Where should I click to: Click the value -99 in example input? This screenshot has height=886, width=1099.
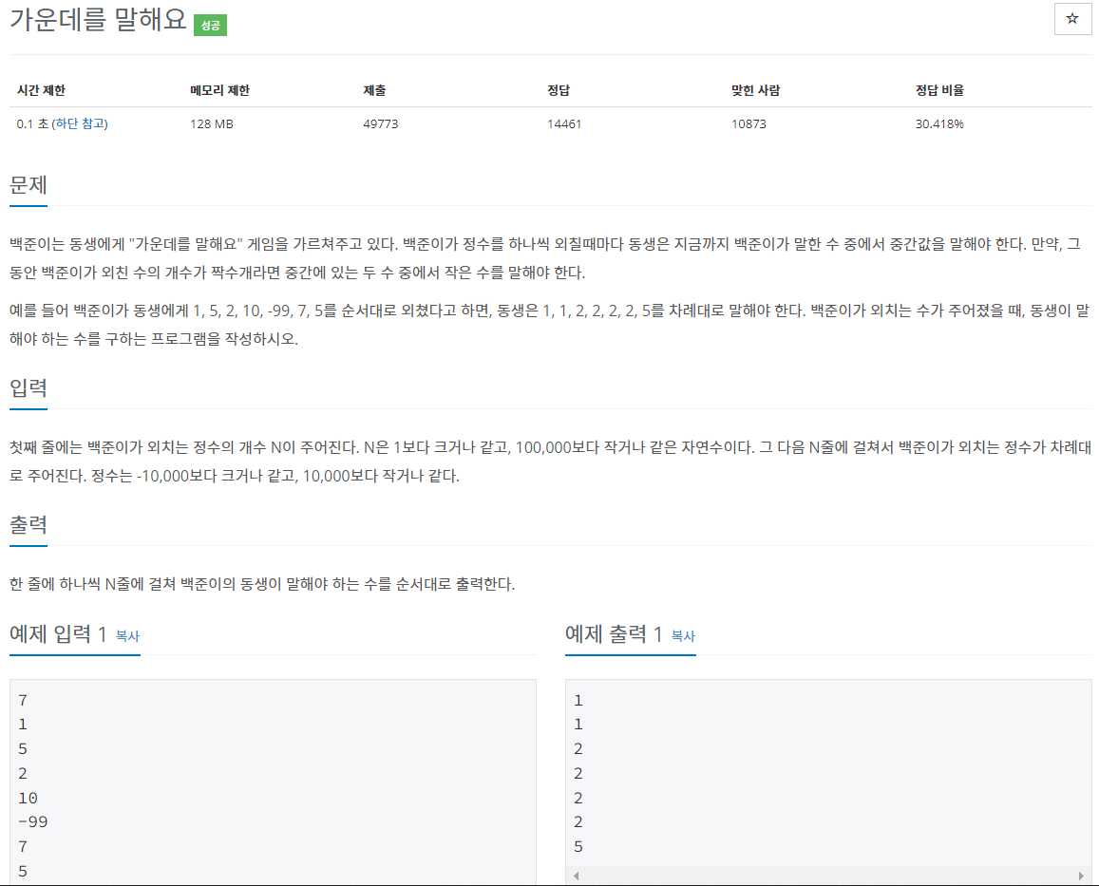pos(33,821)
